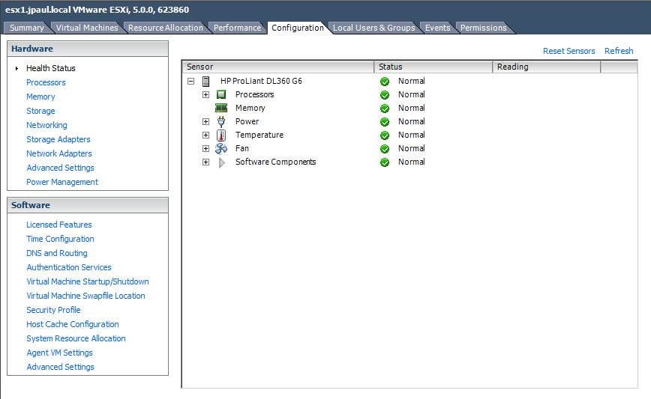
Task: Open the Resource Allocation tab
Action: (166, 28)
